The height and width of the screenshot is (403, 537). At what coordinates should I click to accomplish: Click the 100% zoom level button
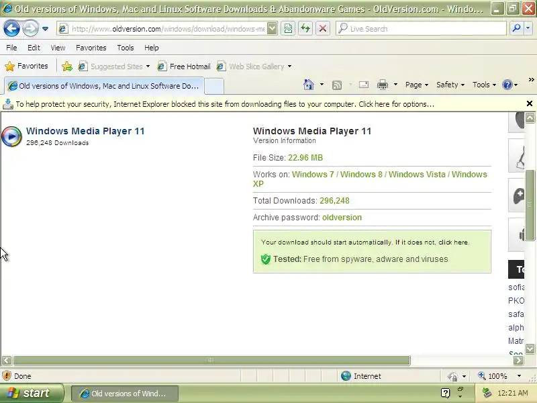pos(493,376)
